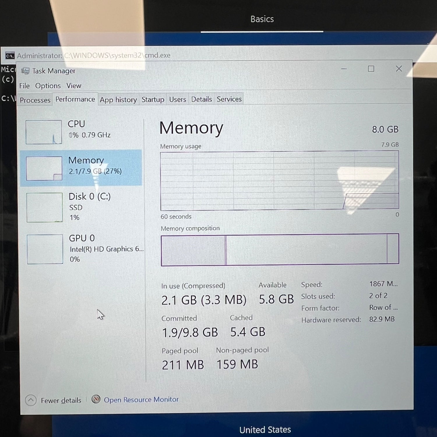This screenshot has height=437, width=437.
Task: Click the highlighted Memory graph thumbnail
Action: click(44, 168)
